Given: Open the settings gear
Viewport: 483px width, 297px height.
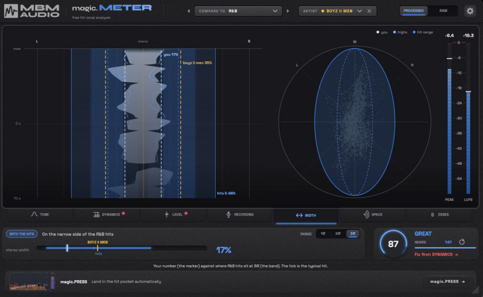Looking at the screenshot, I should coord(470,11).
